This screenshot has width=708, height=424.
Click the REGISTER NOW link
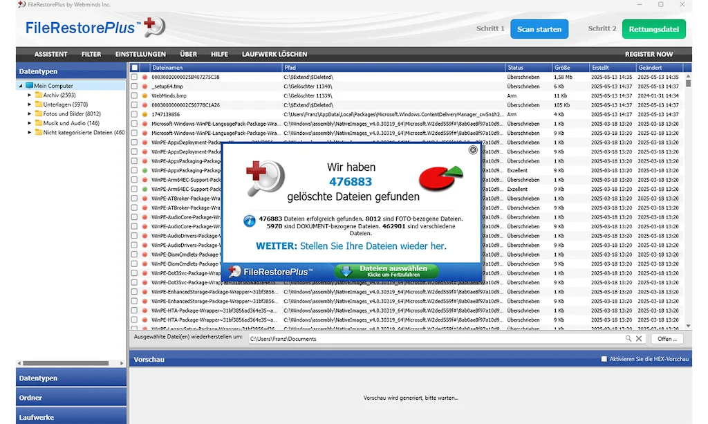pyautogui.click(x=649, y=54)
